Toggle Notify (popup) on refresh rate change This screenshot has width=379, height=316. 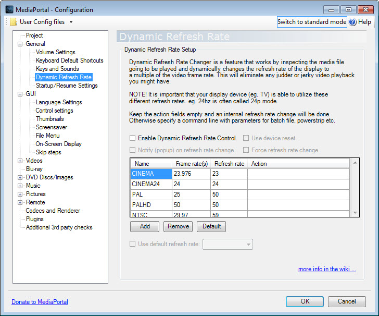point(132,150)
